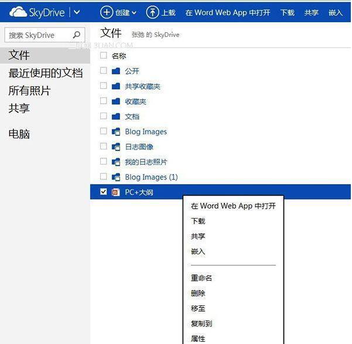The image size is (352, 344).
Task: Choose 下载 from the context menu
Action: 198,221
